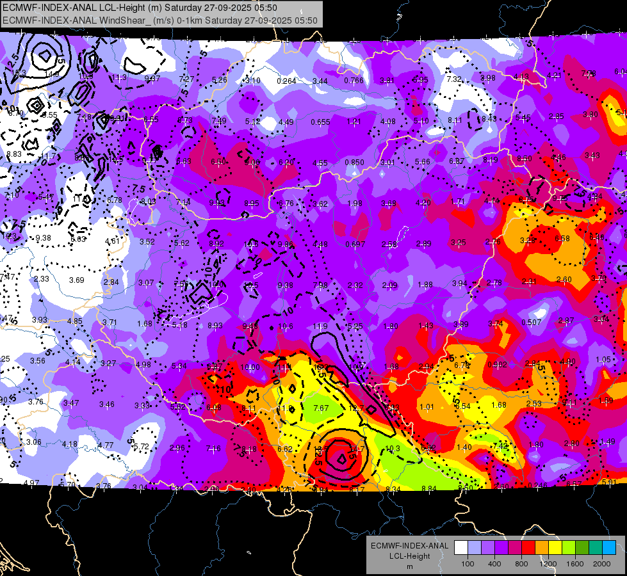Click the map value "8.84"
The image size is (627, 576).
[429, 488]
